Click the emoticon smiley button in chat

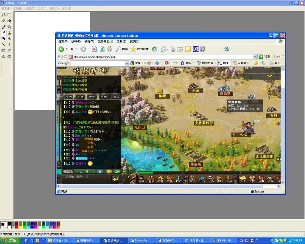[109, 171]
